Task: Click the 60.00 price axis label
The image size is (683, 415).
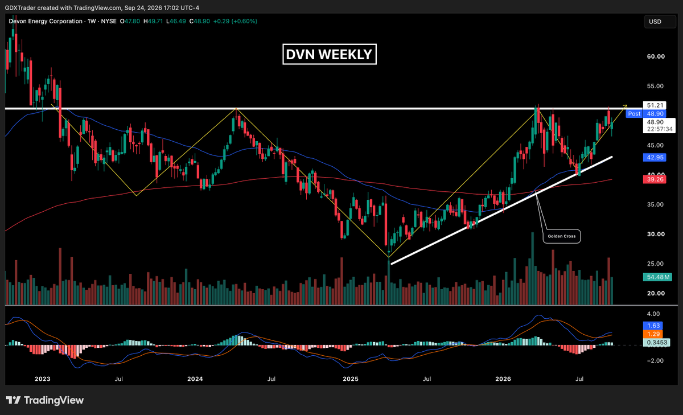Action: click(x=656, y=56)
